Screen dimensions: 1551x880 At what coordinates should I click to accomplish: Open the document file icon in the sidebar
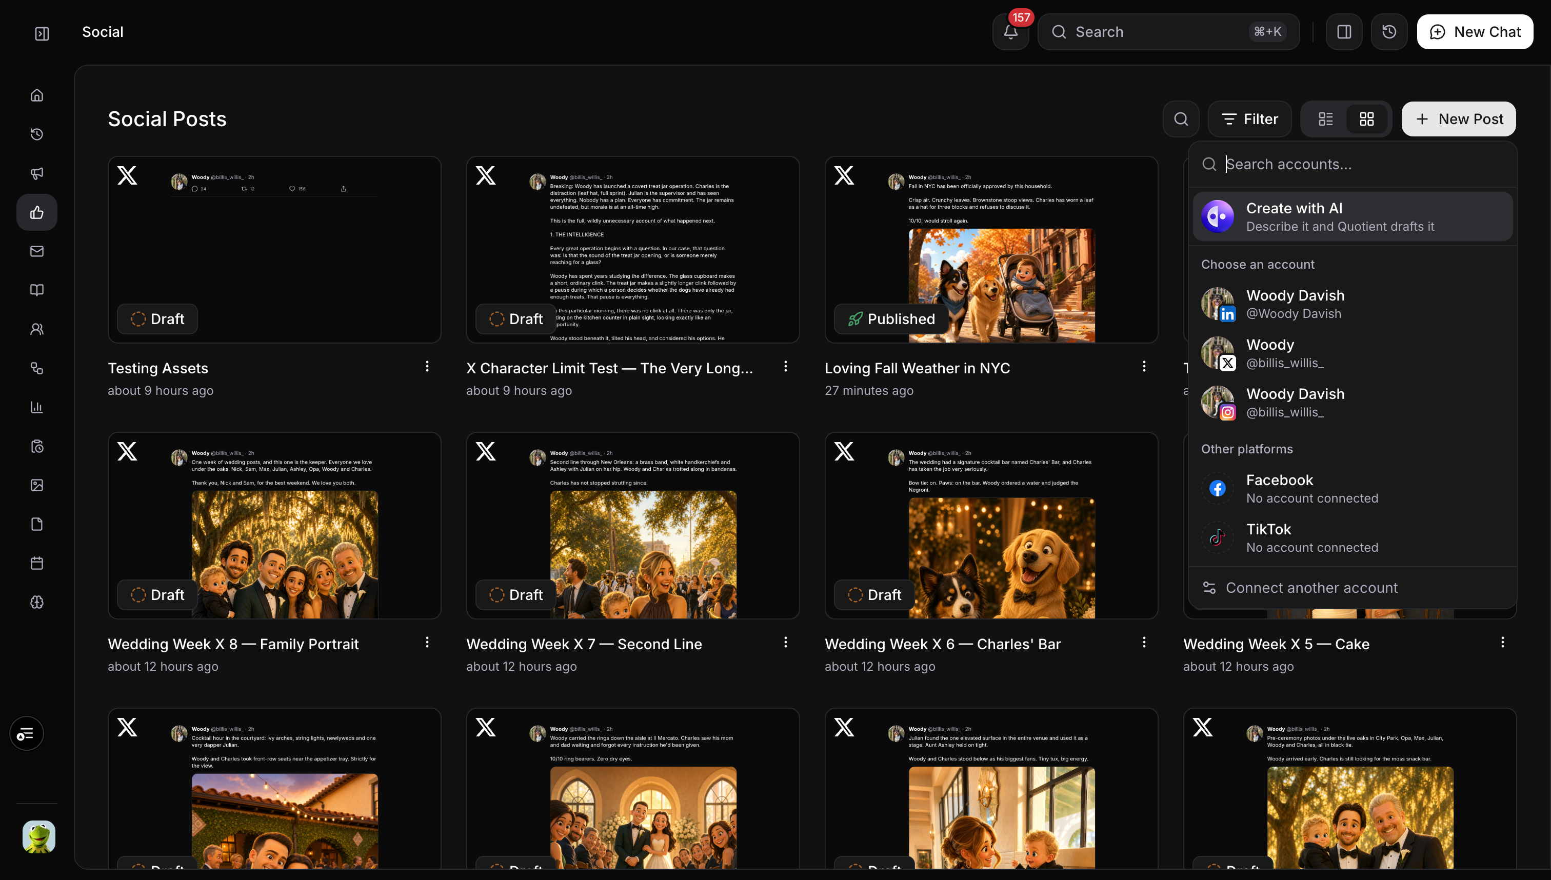[37, 524]
